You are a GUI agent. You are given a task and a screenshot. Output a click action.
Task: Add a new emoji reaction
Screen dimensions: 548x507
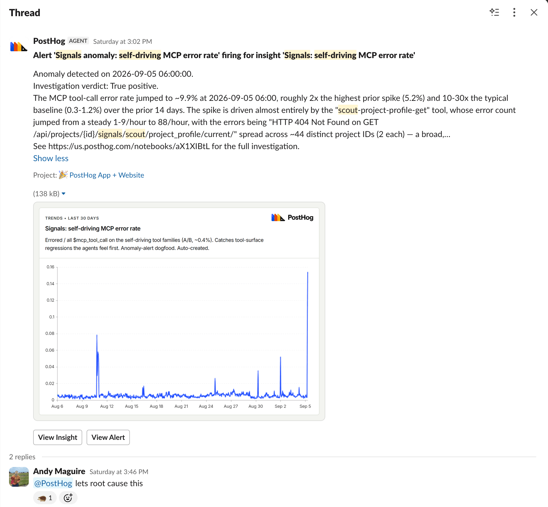tap(68, 498)
